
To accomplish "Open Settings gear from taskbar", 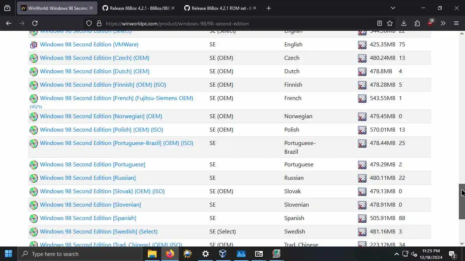I will [x=205, y=254].
